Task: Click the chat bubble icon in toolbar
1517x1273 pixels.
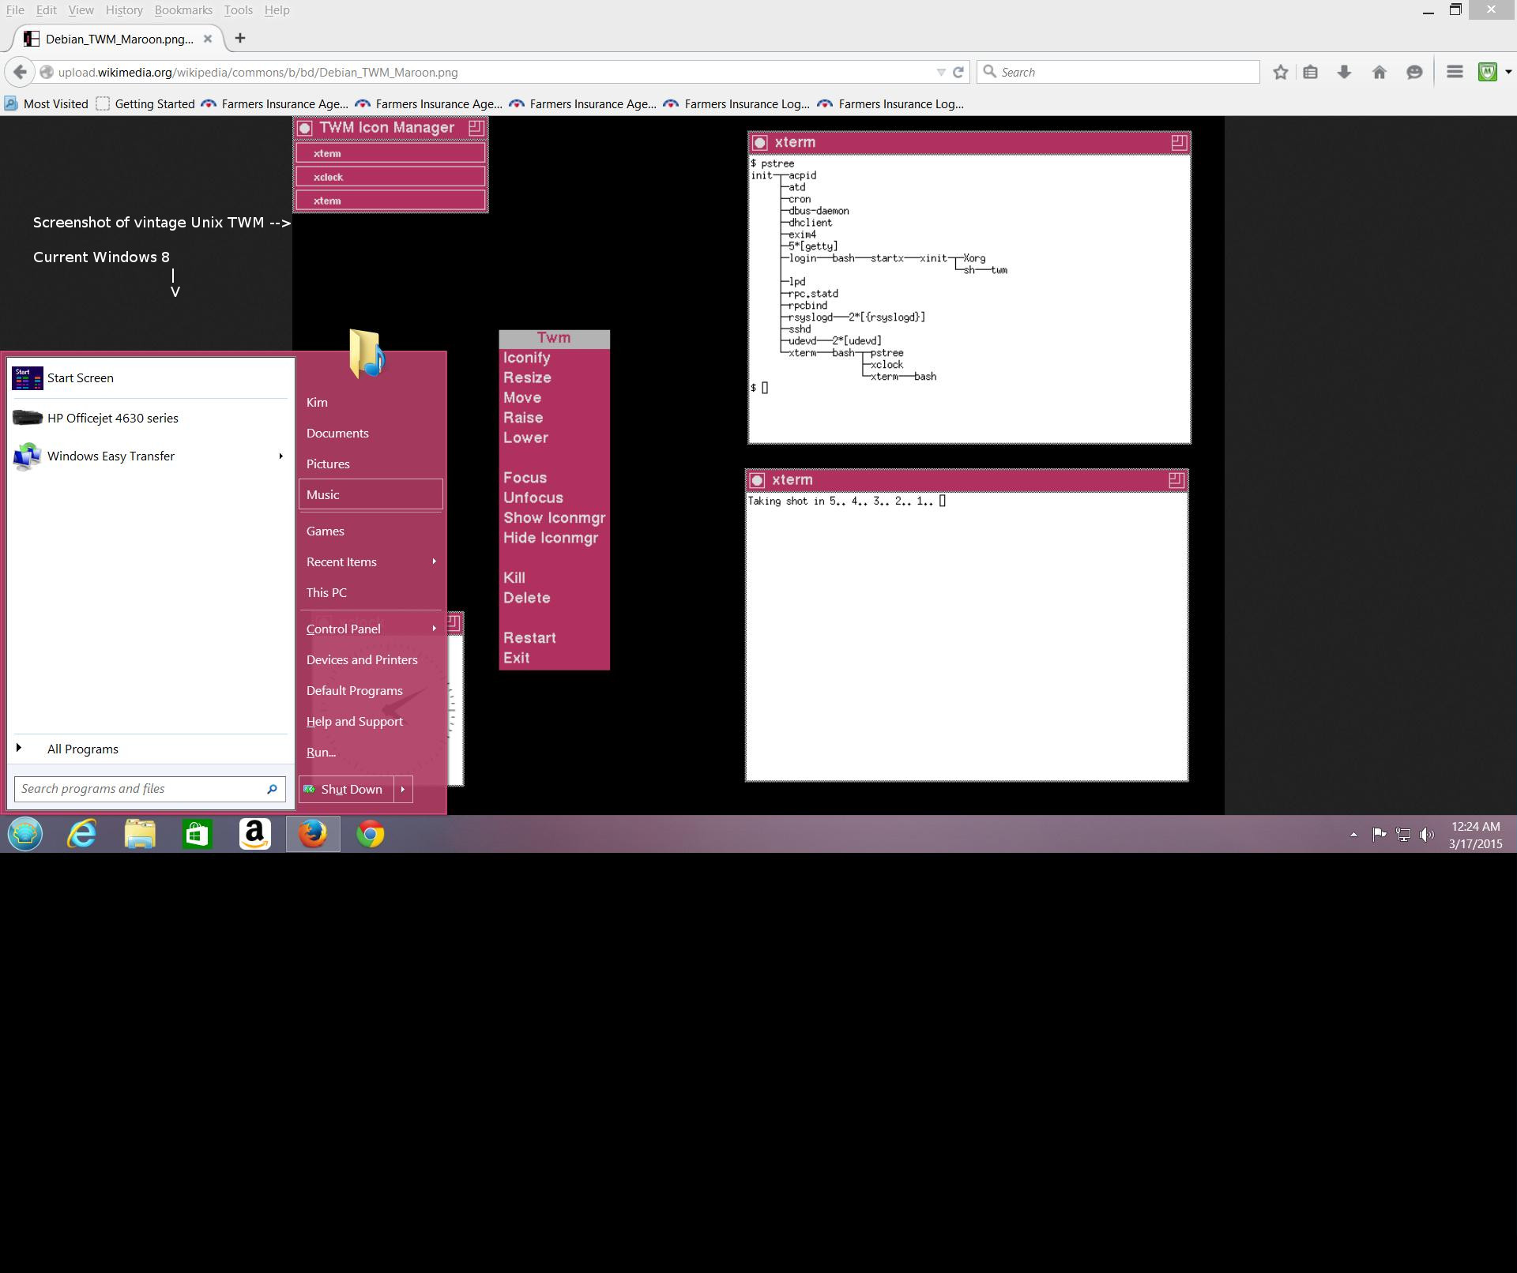Action: (1414, 72)
